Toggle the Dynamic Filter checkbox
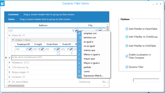 point(127,67)
